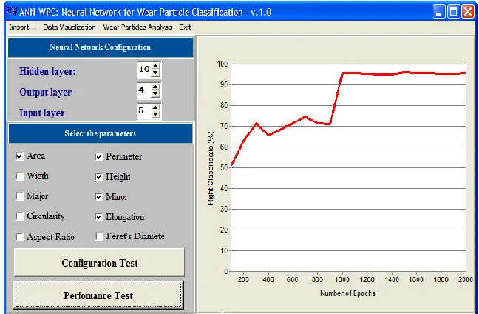Click the Perfomance Test button
Viewport: 479px width, 314px height.
98,295
